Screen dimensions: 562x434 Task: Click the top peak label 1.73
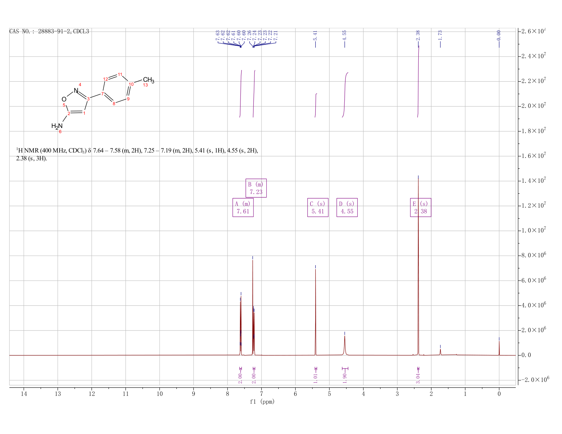pos(440,35)
